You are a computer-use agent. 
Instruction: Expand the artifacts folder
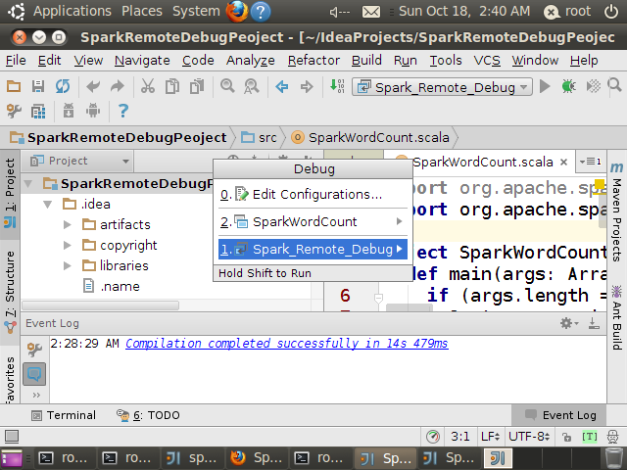tap(68, 225)
